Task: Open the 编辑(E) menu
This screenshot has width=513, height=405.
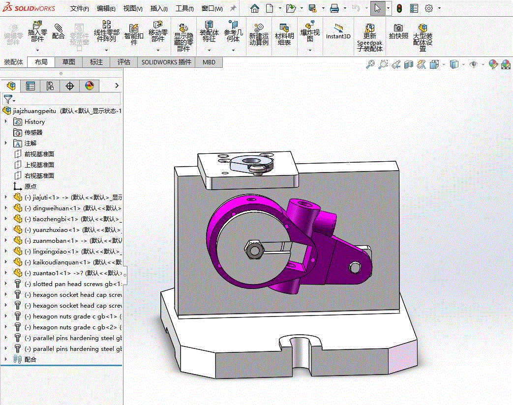Action: (106, 9)
